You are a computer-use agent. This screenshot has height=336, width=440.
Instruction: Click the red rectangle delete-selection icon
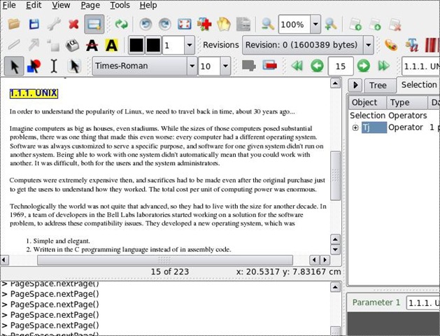270,66
